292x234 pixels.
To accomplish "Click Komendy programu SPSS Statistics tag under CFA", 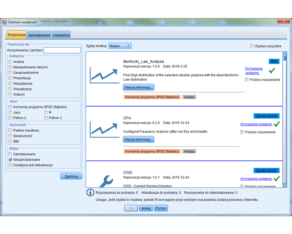I will coord(152,151).
